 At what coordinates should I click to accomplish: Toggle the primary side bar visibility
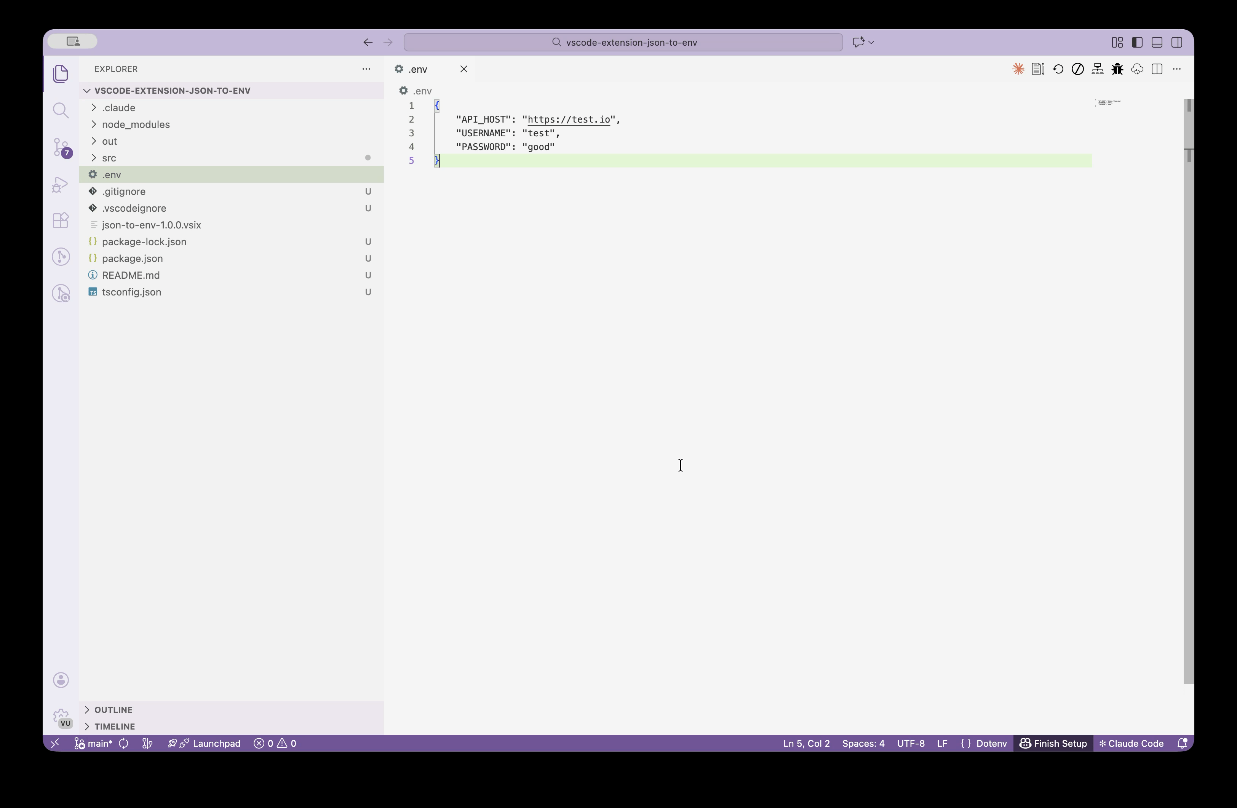1137,42
